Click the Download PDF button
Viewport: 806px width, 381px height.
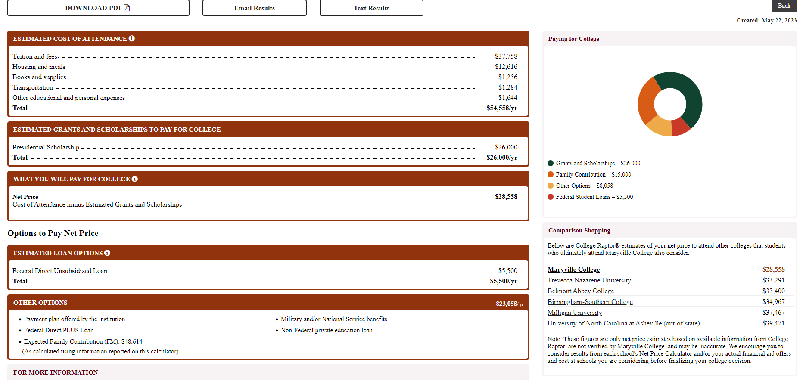[98, 8]
